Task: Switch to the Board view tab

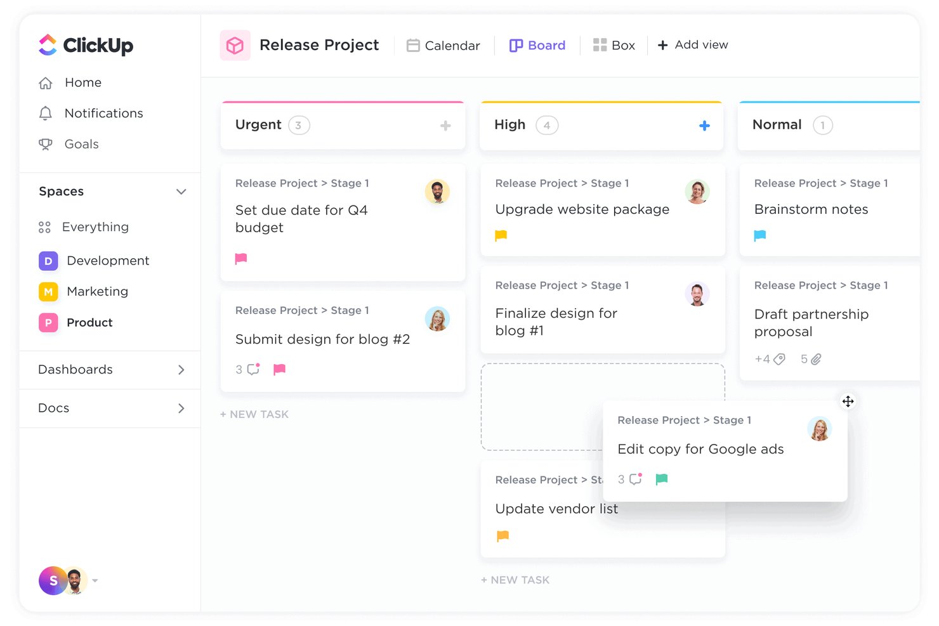Action: point(537,46)
